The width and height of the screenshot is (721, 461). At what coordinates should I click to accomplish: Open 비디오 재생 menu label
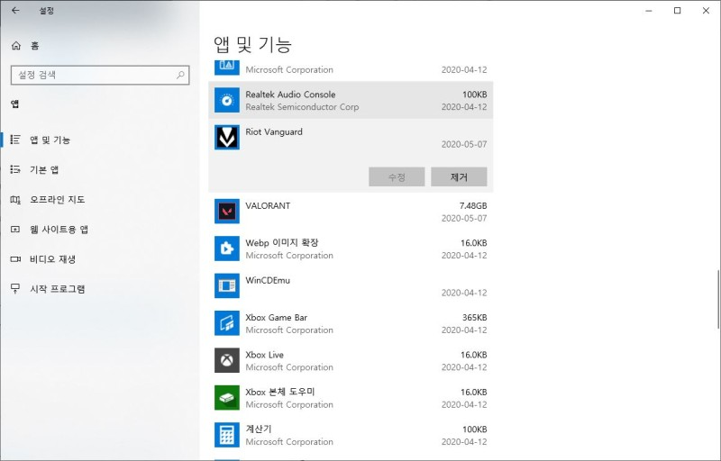[53, 259]
